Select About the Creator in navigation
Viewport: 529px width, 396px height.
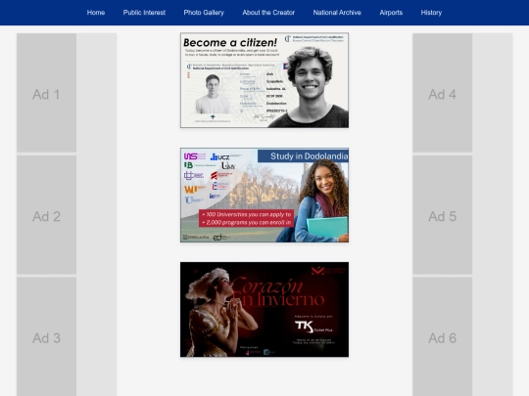pos(268,13)
